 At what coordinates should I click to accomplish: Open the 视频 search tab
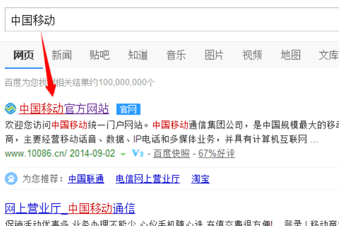(x=252, y=55)
